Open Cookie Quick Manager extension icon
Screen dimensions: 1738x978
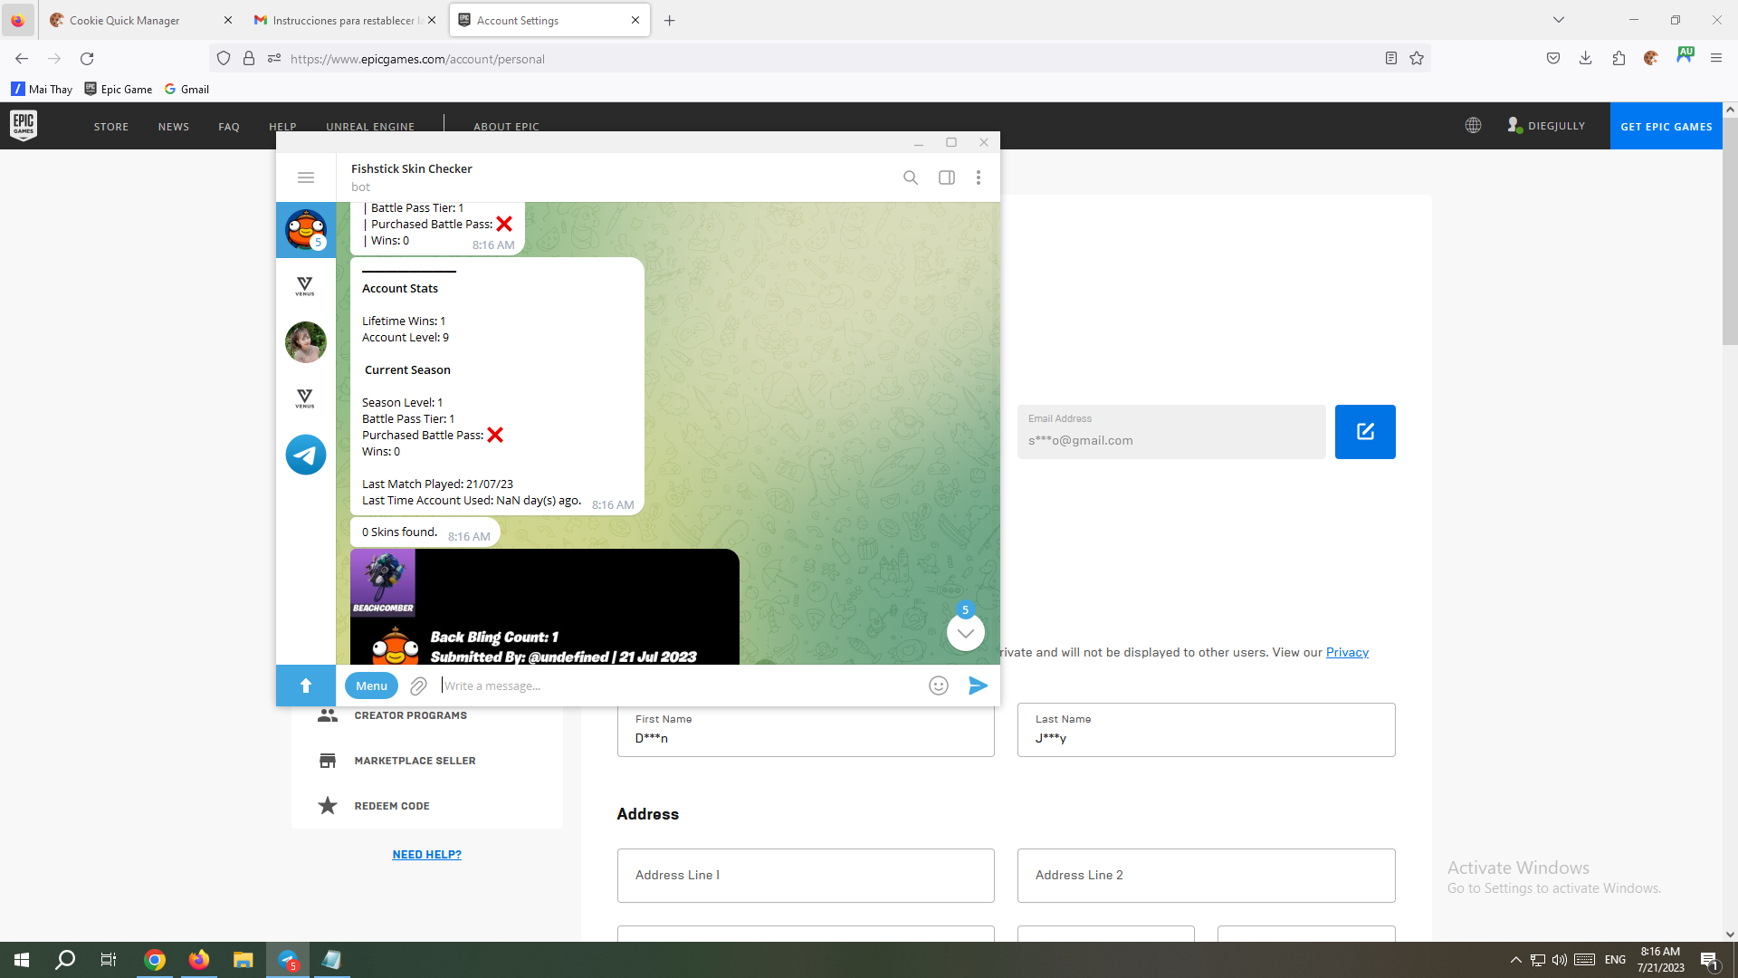pyautogui.click(x=1651, y=58)
